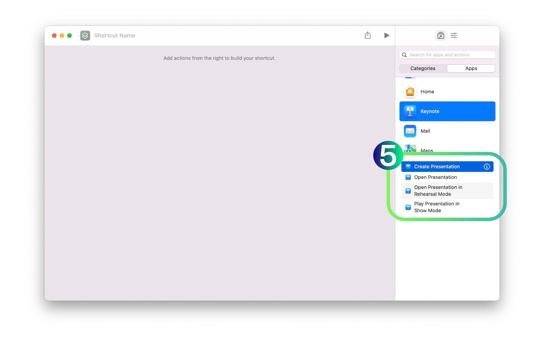Select Play Presentation in Show Mode
544x340 pixels.
click(x=436, y=207)
